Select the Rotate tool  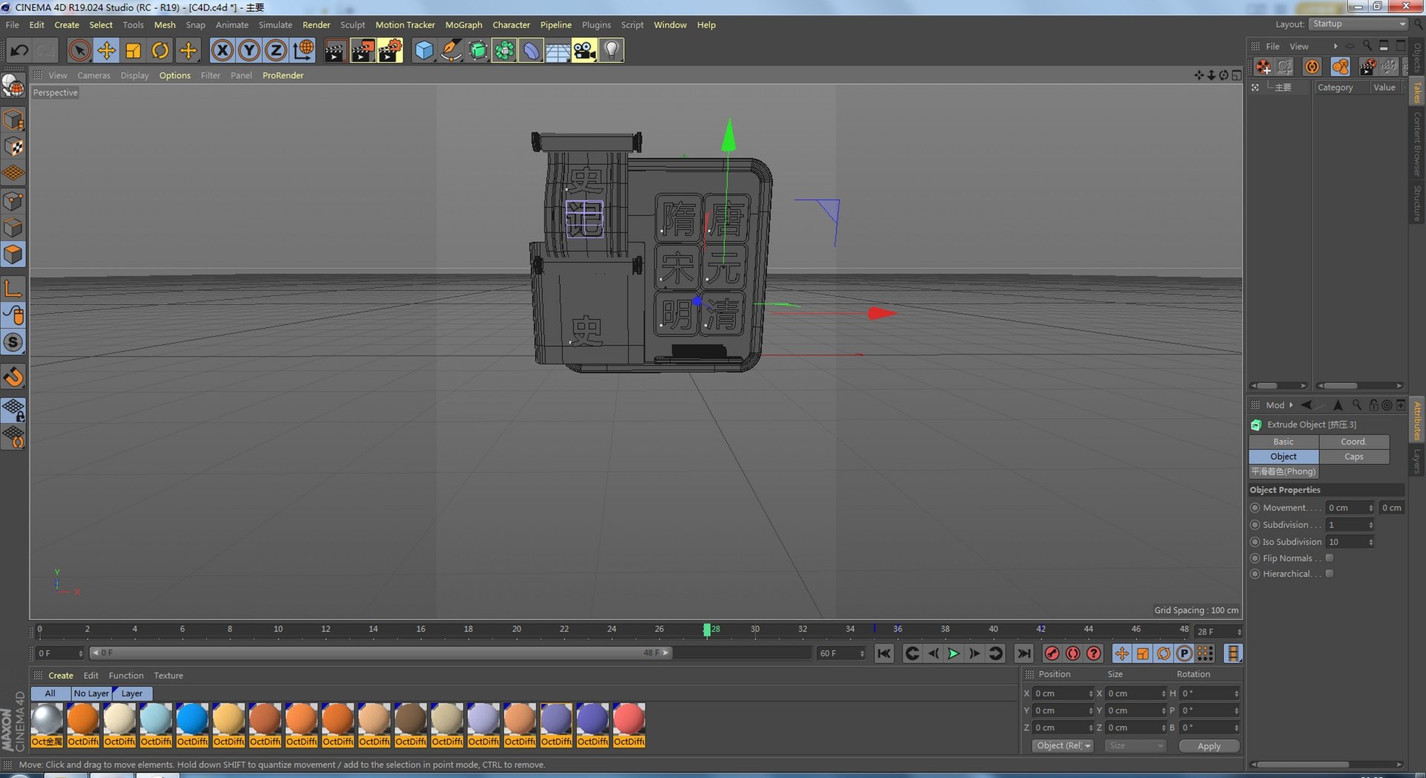pos(160,50)
